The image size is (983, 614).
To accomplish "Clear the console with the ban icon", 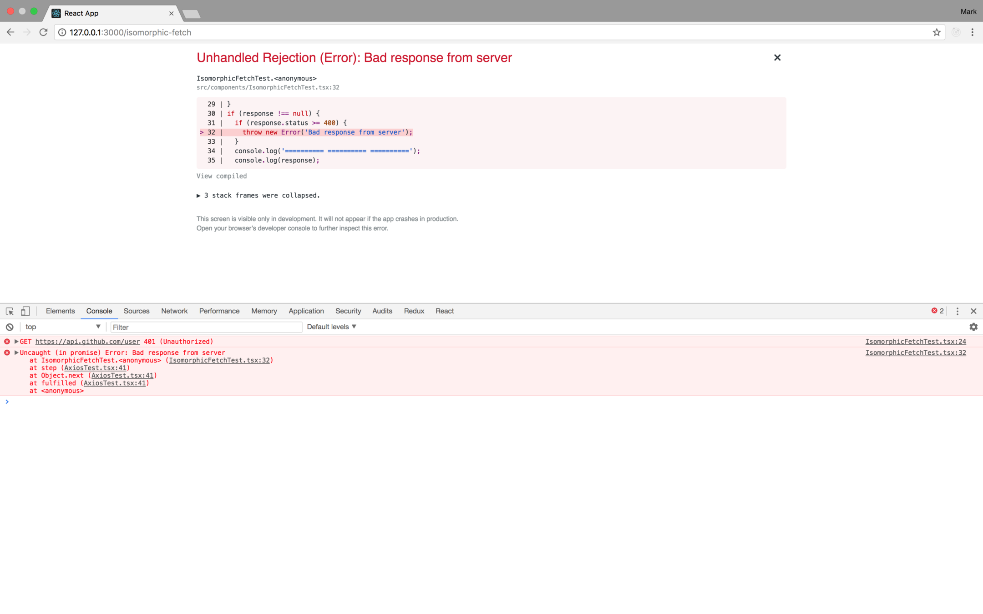I will click(10, 327).
